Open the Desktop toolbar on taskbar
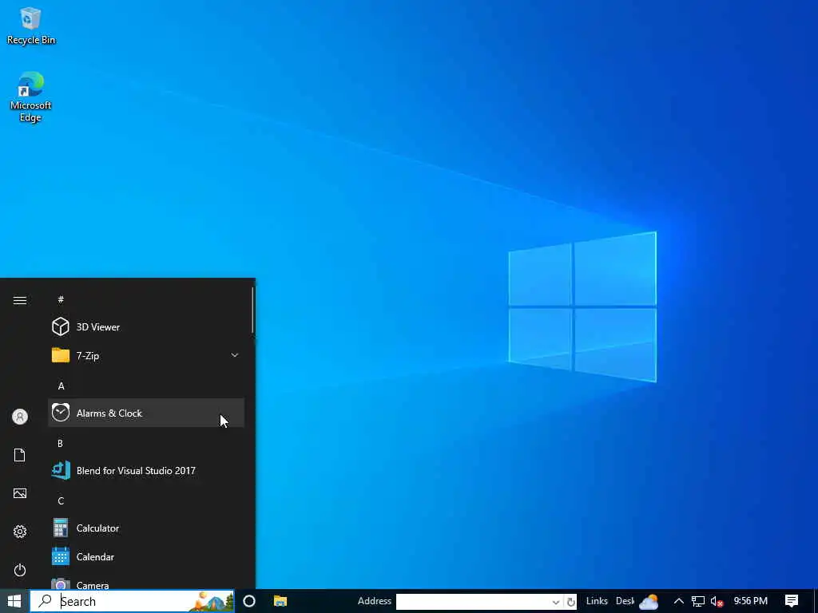818x613 pixels. coord(625,601)
